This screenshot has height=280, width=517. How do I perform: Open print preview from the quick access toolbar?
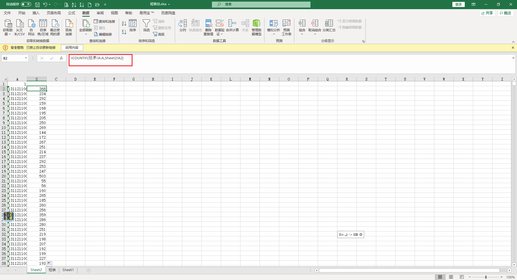[x=66, y=5]
